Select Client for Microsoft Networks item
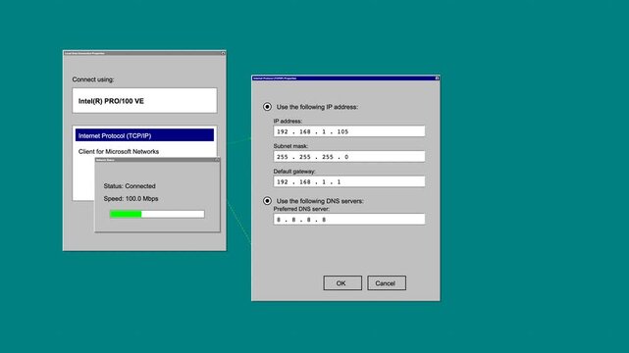The image size is (629, 353). pyautogui.click(x=119, y=151)
